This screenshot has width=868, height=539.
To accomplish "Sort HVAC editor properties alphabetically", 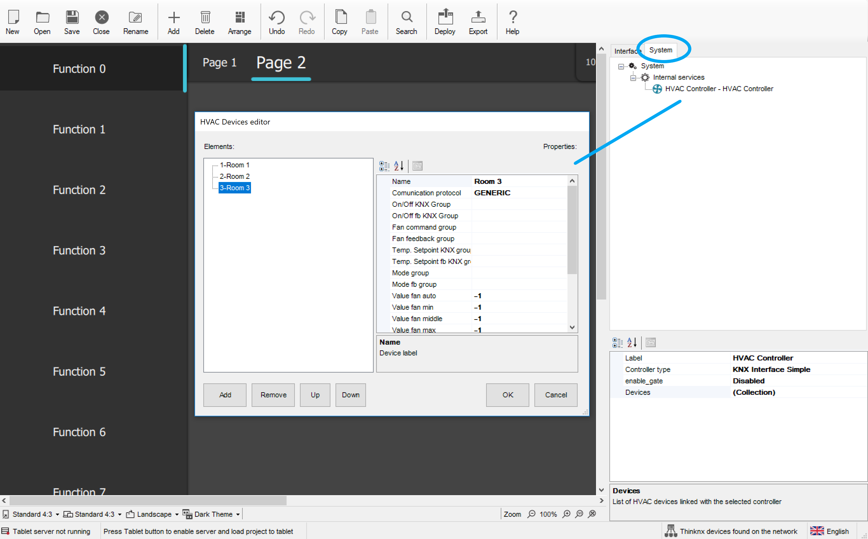I will pyautogui.click(x=398, y=166).
